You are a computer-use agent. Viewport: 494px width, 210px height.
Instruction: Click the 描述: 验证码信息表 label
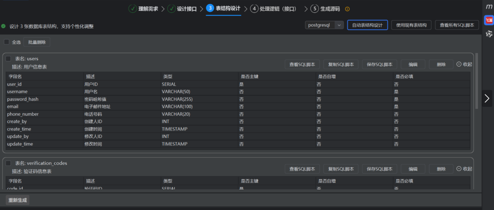pos(32,171)
